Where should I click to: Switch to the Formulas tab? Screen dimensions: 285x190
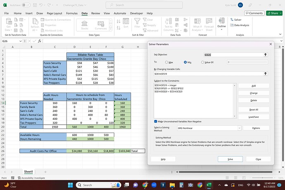point(72,13)
